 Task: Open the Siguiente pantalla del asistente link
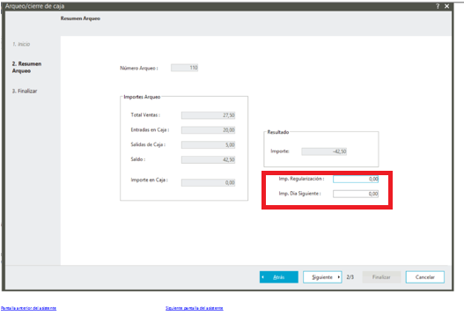point(195,308)
